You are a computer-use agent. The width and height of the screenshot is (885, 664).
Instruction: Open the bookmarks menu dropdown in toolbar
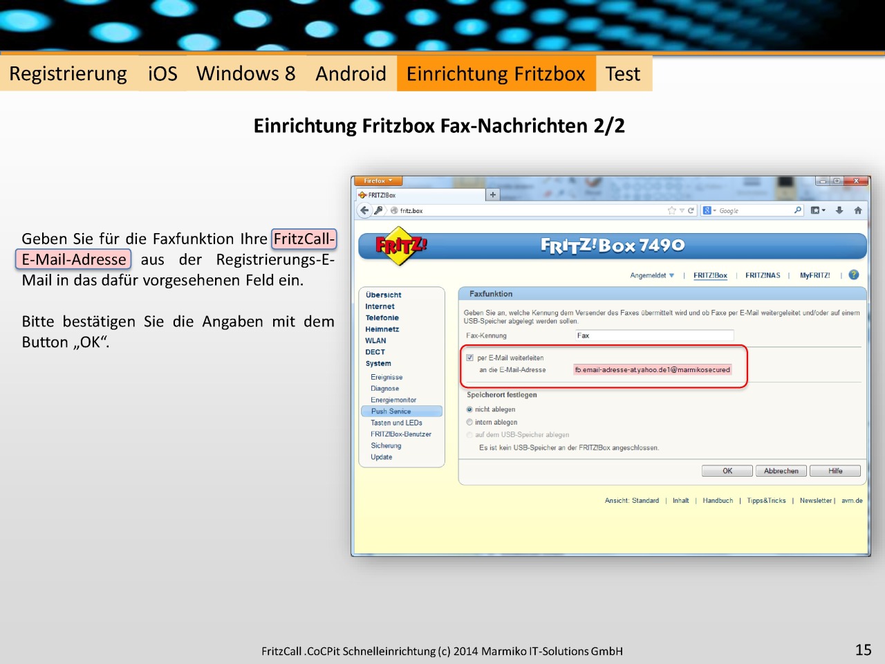coord(818,210)
